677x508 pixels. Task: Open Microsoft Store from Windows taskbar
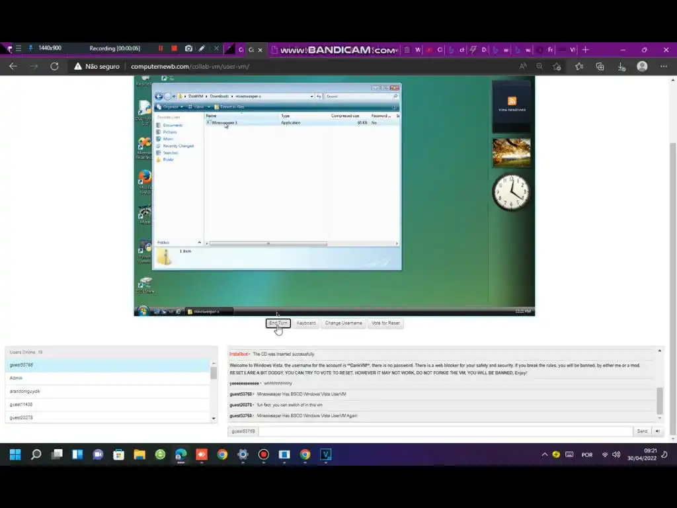(x=119, y=454)
